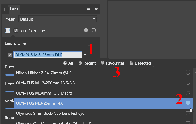The width and height of the screenshot is (196, 124).
Task: Switch to the Recent lenses tab
Action: (87, 63)
